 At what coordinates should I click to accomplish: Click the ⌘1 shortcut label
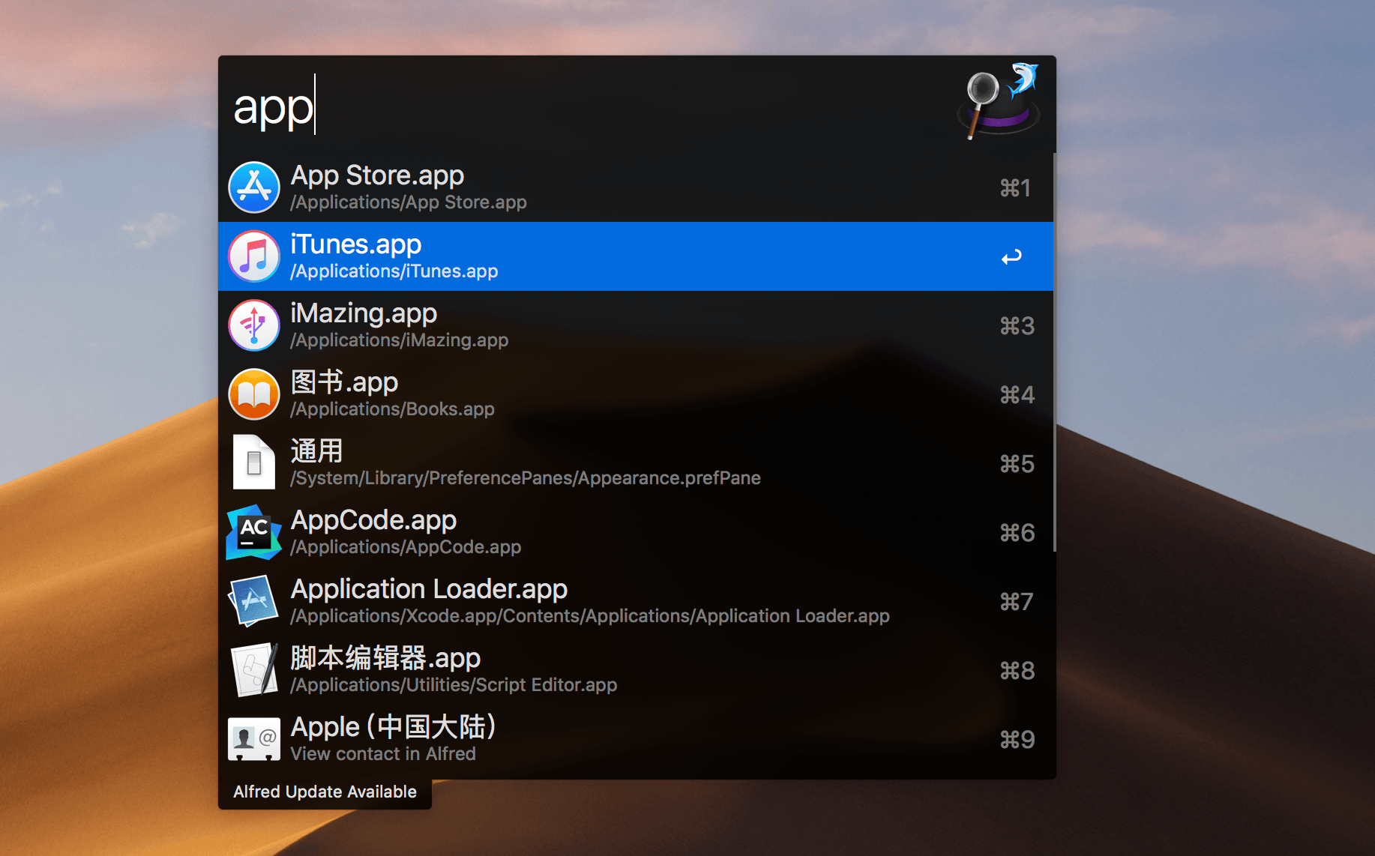pyautogui.click(x=1016, y=188)
